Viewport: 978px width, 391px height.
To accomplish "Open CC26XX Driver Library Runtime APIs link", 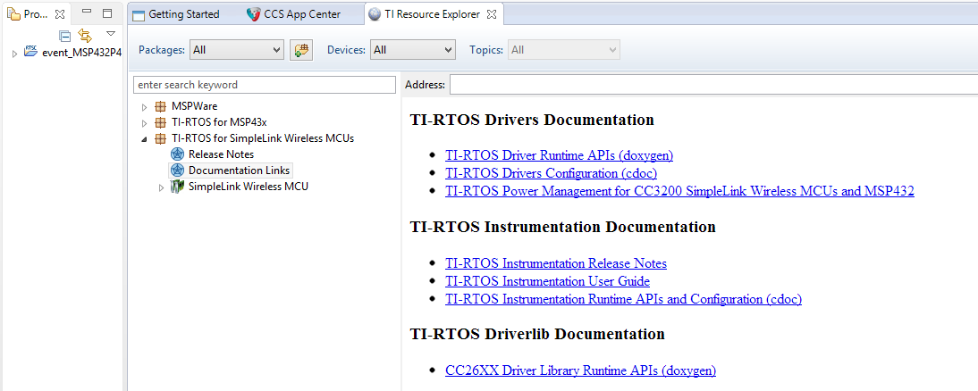I will coord(581,370).
